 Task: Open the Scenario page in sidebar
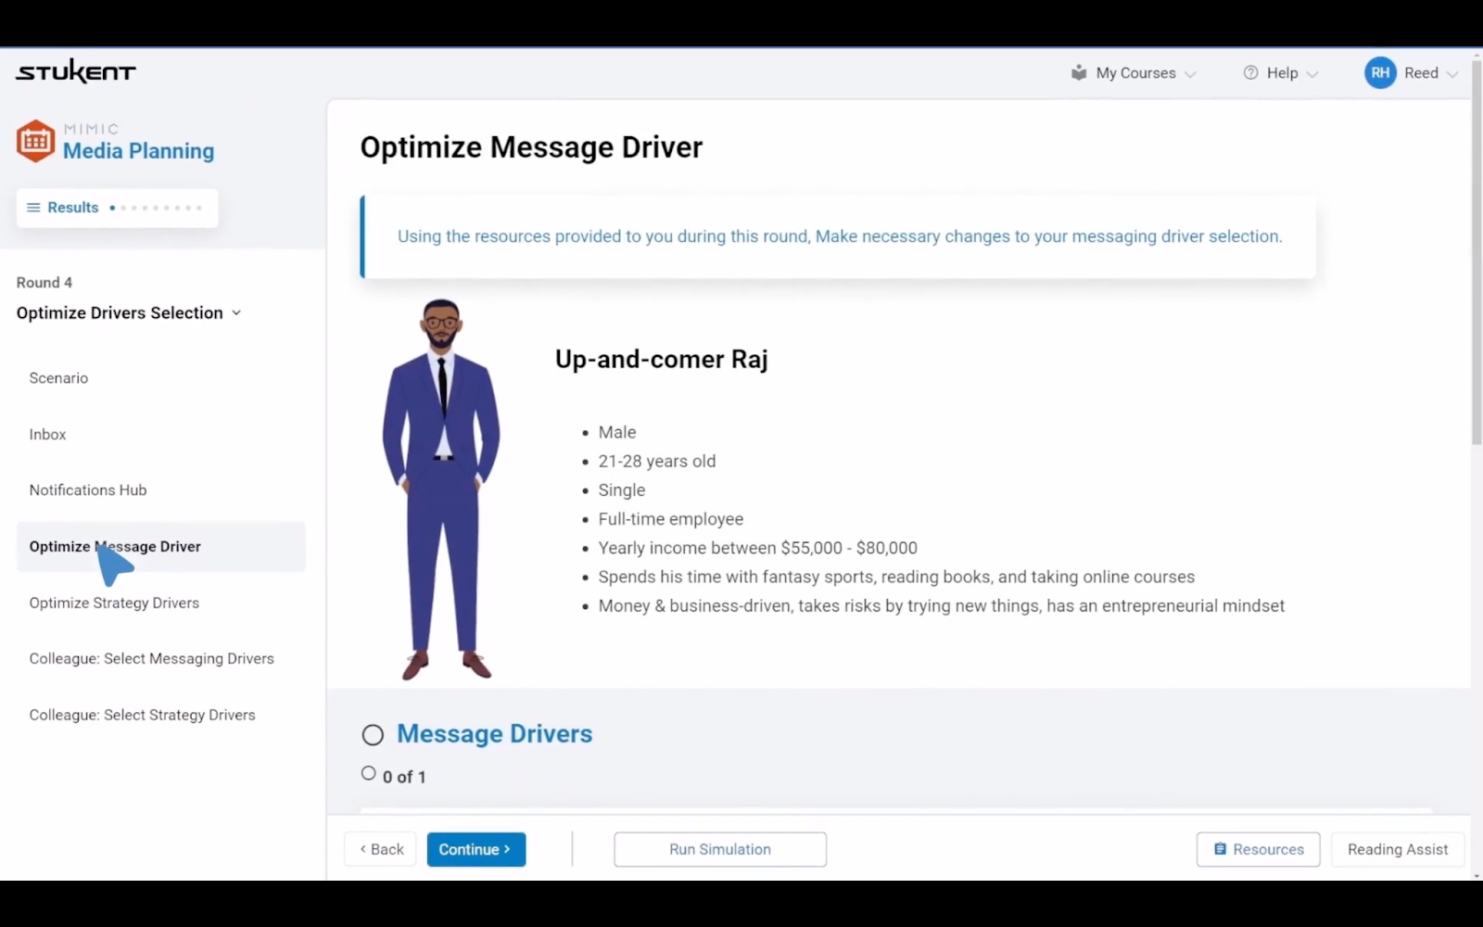coord(58,378)
